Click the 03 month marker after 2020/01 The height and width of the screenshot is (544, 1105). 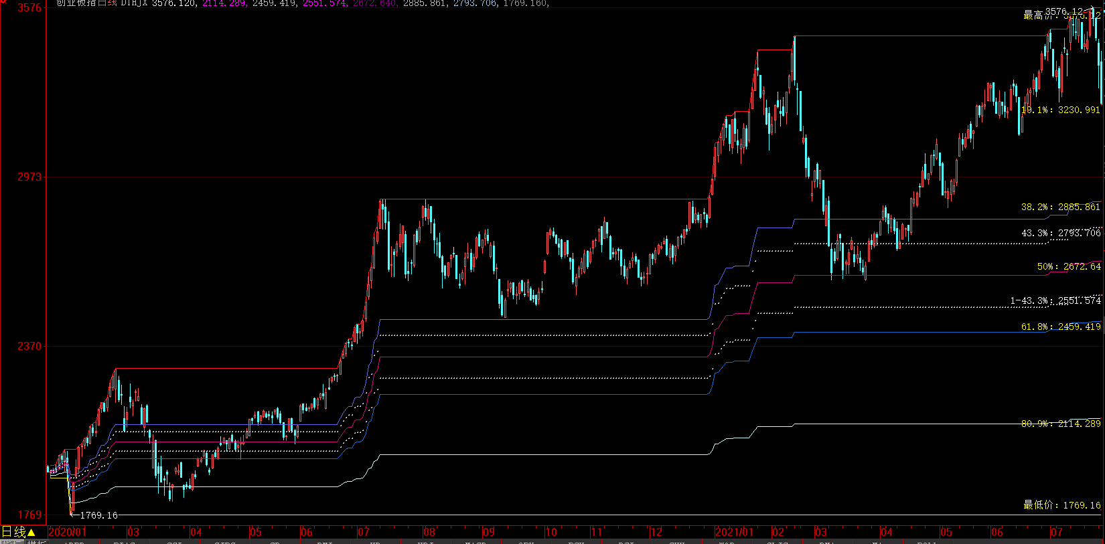click(134, 533)
